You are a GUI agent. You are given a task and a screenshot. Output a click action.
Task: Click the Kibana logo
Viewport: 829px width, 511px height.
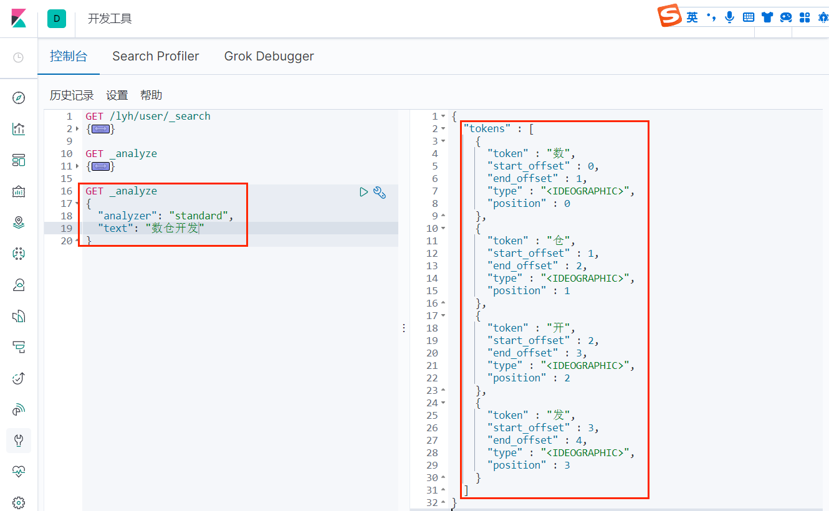tap(19, 18)
